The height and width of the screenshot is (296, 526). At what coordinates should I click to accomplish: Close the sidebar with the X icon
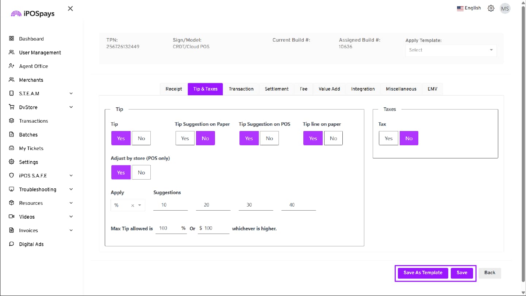point(70,9)
